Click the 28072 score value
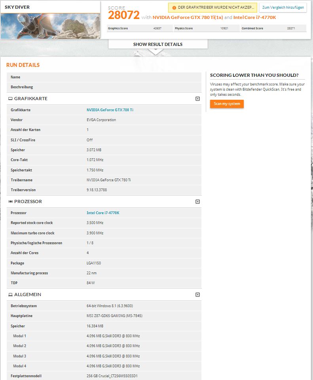313x380 pixels. point(124,15)
